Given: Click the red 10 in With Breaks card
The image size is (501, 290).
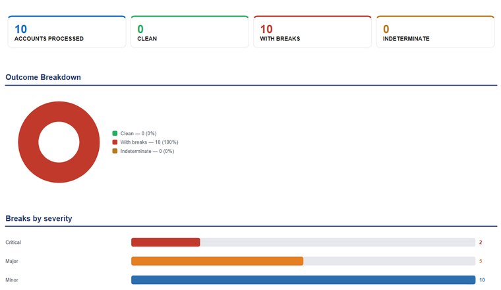Looking at the screenshot, I should point(266,30).
